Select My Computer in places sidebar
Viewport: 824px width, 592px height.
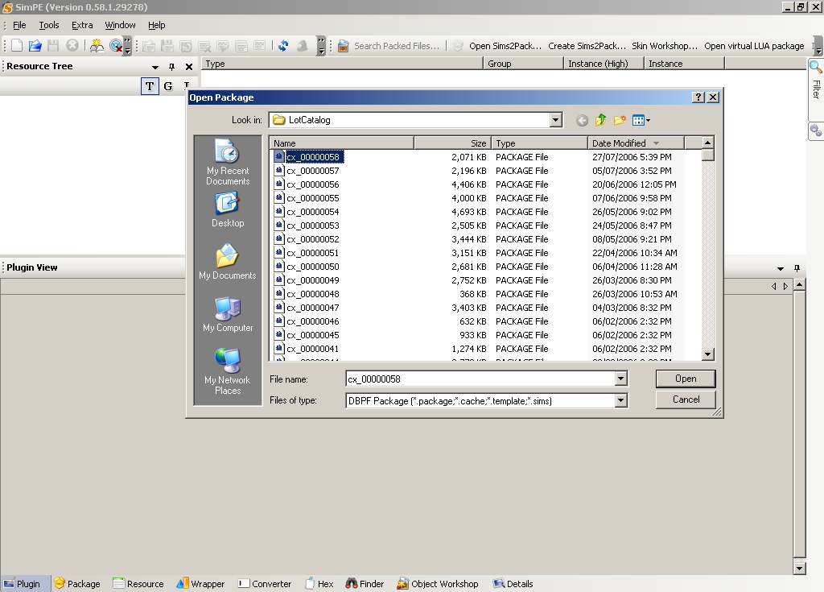click(x=228, y=315)
